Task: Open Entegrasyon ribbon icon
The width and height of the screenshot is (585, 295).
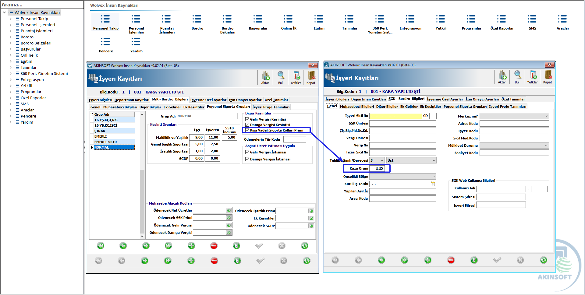Action: pyautogui.click(x=410, y=22)
